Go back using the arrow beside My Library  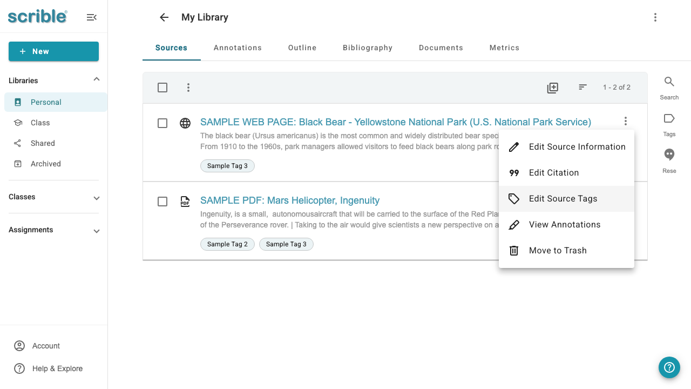pyautogui.click(x=164, y=17)
